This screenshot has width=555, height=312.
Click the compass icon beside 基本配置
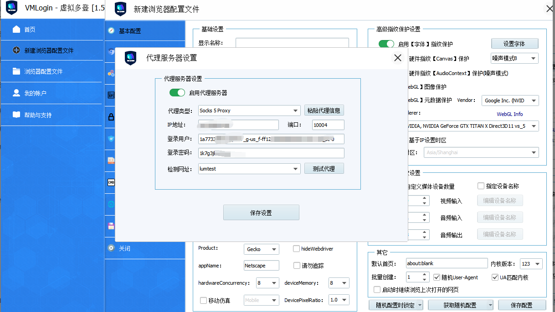(x=111, y=31)
